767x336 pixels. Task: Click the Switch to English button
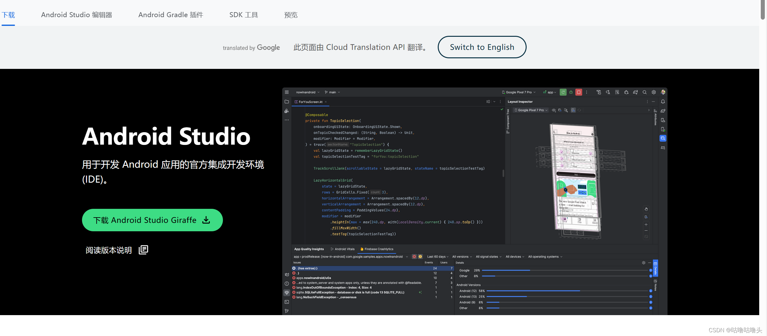point(482,47)
